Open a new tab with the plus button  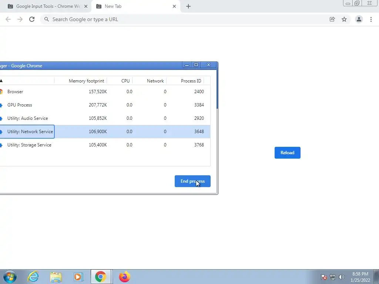188,6
